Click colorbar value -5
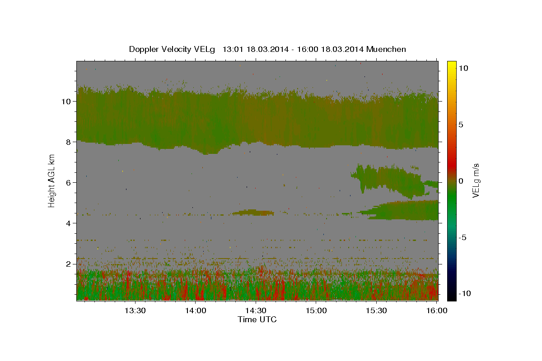Image resolution: width=542 pixels, height=361 pixels. [x=463, y=237]
